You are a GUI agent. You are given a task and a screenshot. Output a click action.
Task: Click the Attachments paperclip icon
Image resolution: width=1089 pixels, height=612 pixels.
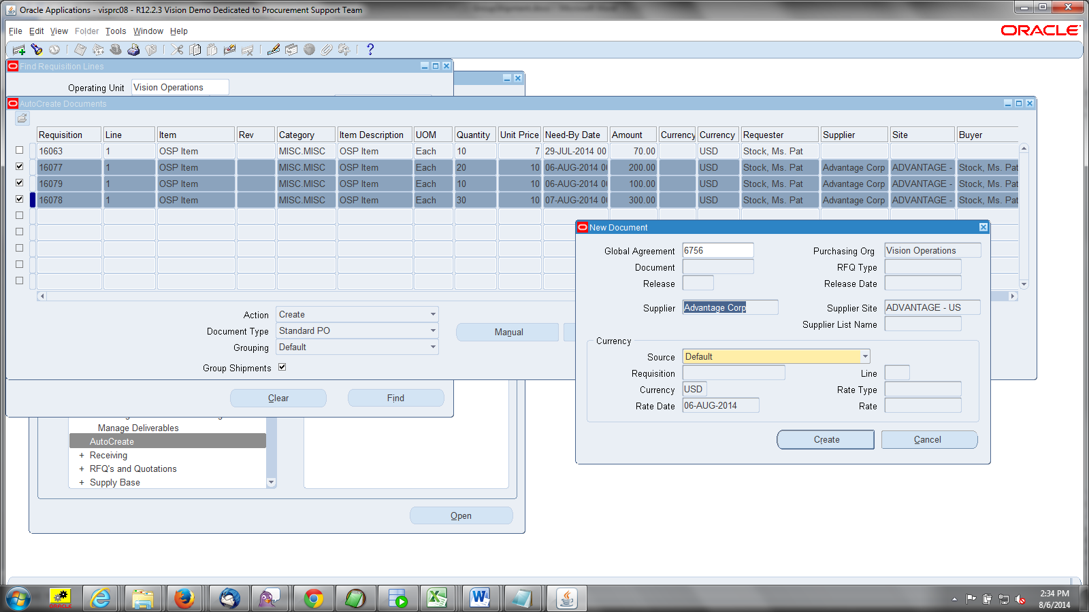pos(327,50)
